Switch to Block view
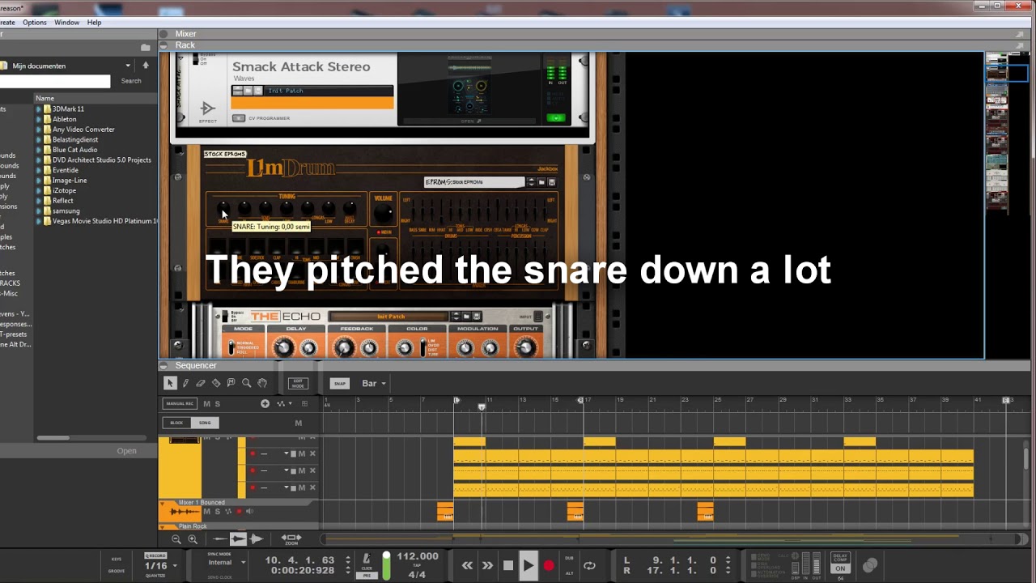 [176, 423]
